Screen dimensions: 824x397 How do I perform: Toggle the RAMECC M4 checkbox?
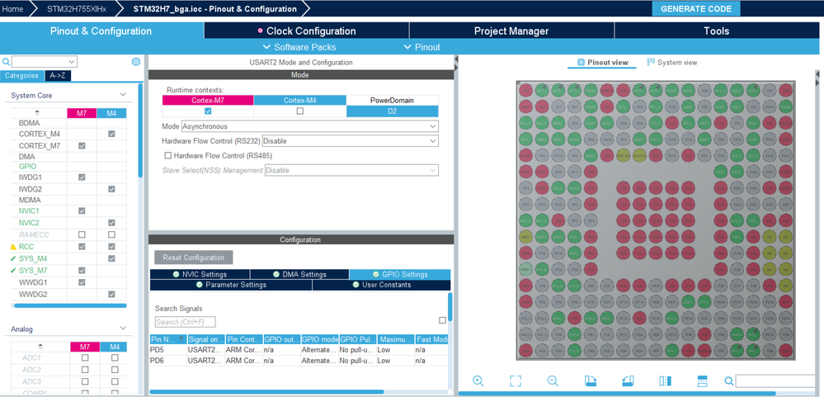[111, 234]
